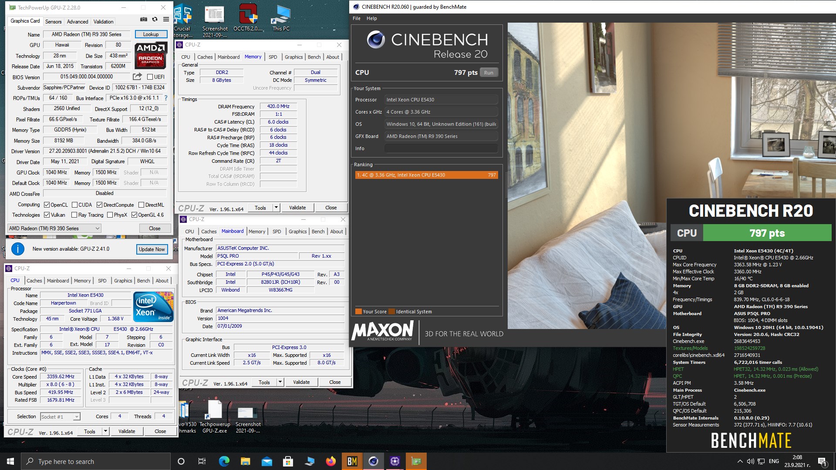This screenshot has width=836, height=470.
Task: Take a GPU-Z screenshot with the camera icon
Action: (x=143, y=20)
